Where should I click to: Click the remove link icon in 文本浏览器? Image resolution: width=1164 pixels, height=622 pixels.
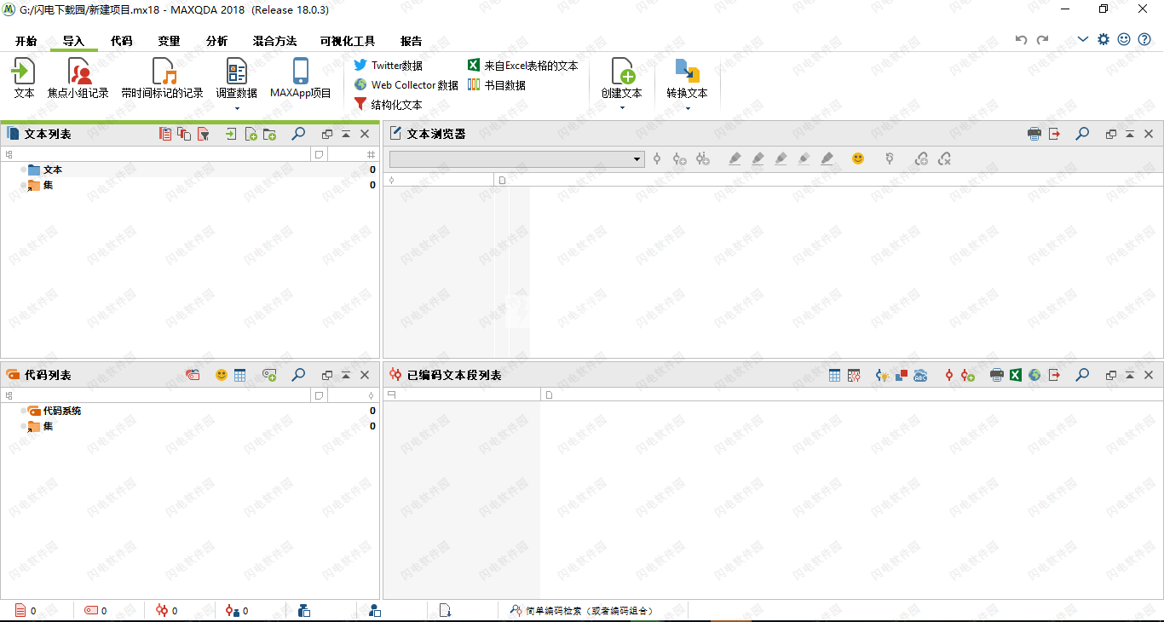click(x=944, y=158)
